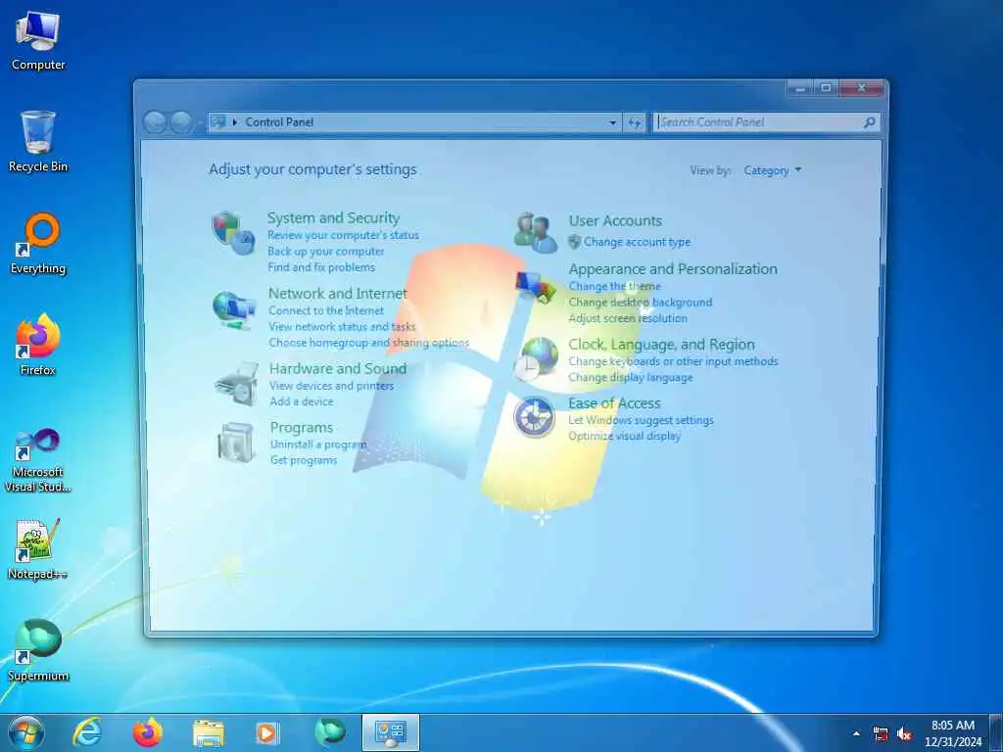The width and height of the screenshot is (1003, 752).
Task: Open the Programs heading link
Action: coord(302,427)
